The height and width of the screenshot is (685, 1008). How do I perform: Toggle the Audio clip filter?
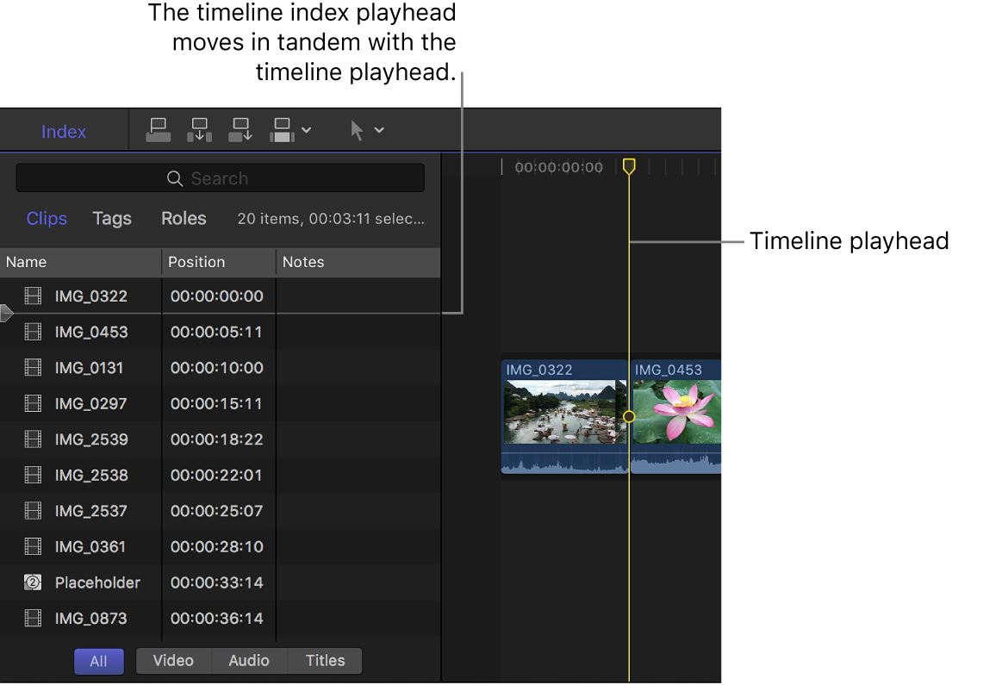[x=248, y=661]
